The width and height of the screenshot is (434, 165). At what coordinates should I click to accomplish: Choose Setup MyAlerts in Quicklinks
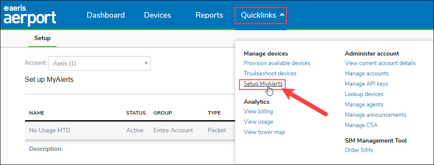263,84
